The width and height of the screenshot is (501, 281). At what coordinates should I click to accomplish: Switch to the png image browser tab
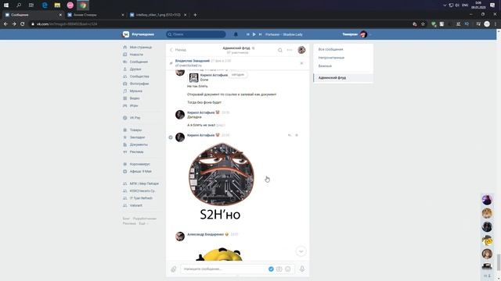158,15
